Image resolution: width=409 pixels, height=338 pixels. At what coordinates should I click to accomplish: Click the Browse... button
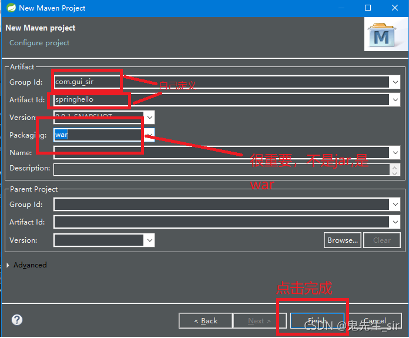click(x=343, y=240)
